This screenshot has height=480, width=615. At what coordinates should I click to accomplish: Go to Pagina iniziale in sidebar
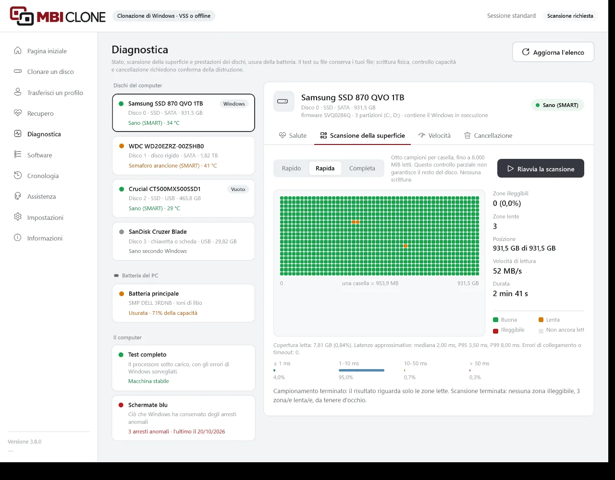49,51
